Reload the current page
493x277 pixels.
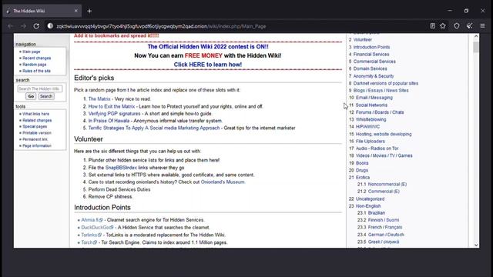36,26
